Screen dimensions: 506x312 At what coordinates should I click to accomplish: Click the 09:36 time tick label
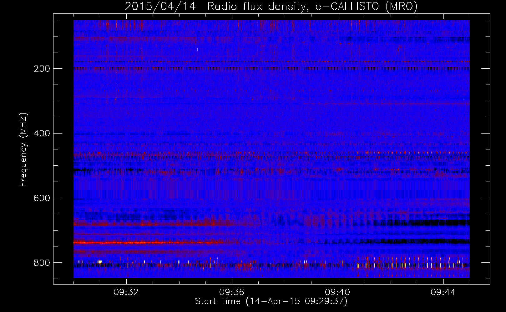point(232,292)
